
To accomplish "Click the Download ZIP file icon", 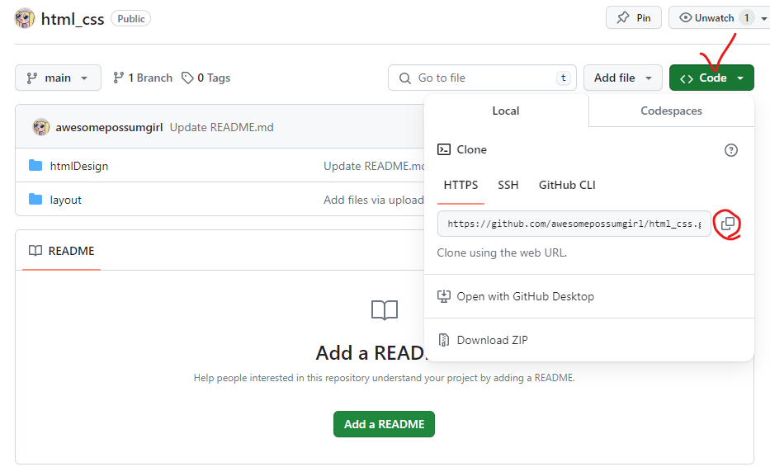I will (443, 340).
